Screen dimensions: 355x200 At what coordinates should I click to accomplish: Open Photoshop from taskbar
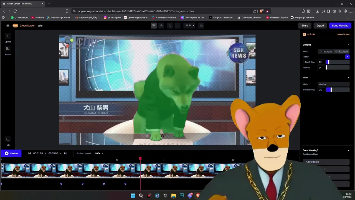tap(182, 196)
